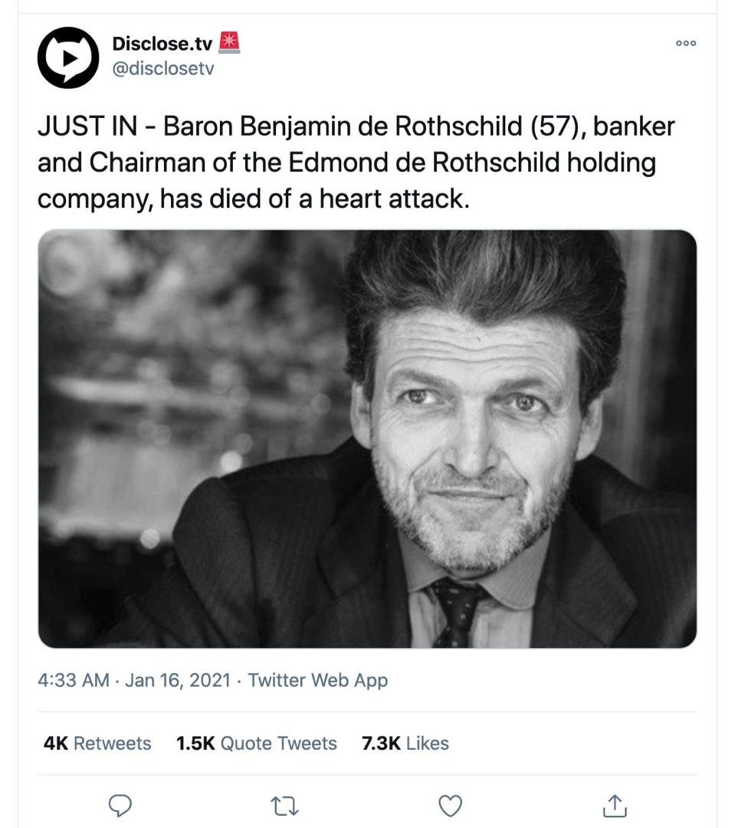Viewport: 748px width, 828px height.
Task: Click the words 'heart attack' in tweet
Action: 394,199
